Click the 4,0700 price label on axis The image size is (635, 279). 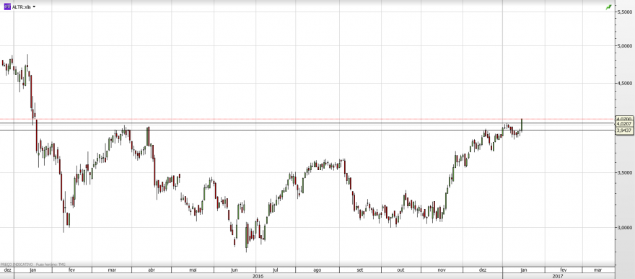(x=624, y=118)
